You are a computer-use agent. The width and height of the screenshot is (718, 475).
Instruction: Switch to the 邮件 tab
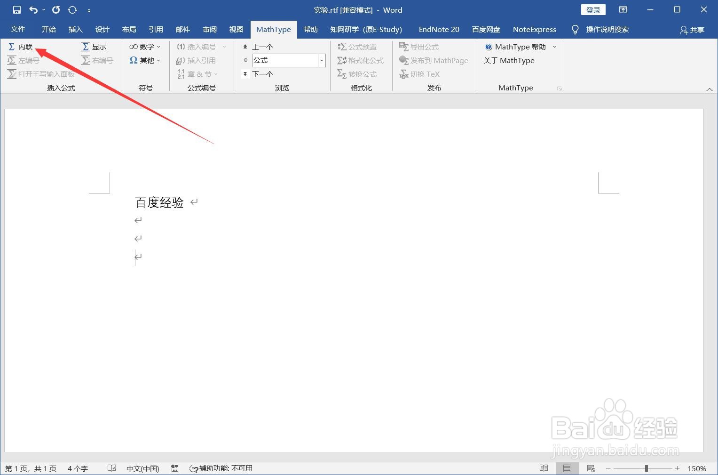pos(182,29)
